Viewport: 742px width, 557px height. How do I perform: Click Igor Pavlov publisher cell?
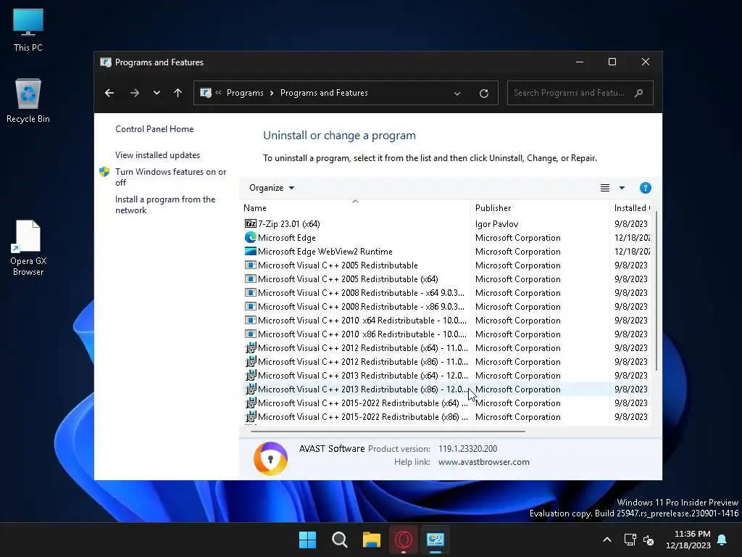pos(497,223)
